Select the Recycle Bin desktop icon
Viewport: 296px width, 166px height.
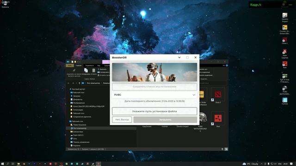[x=5, y=4]
